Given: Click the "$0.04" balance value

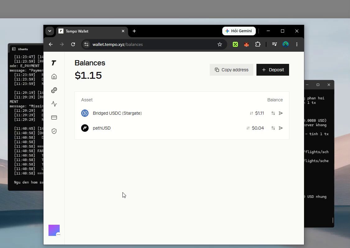Looking at the screenshot, I should click(x=258, y=128).
